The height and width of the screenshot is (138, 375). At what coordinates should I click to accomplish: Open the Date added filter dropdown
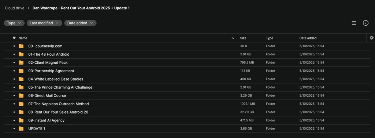point(80,23)
